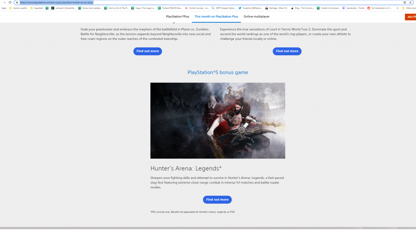The height and width of the screenshot is (231, 416).
Task: Click the Hunter's Arena artwork image
Action: click(218, 120)
